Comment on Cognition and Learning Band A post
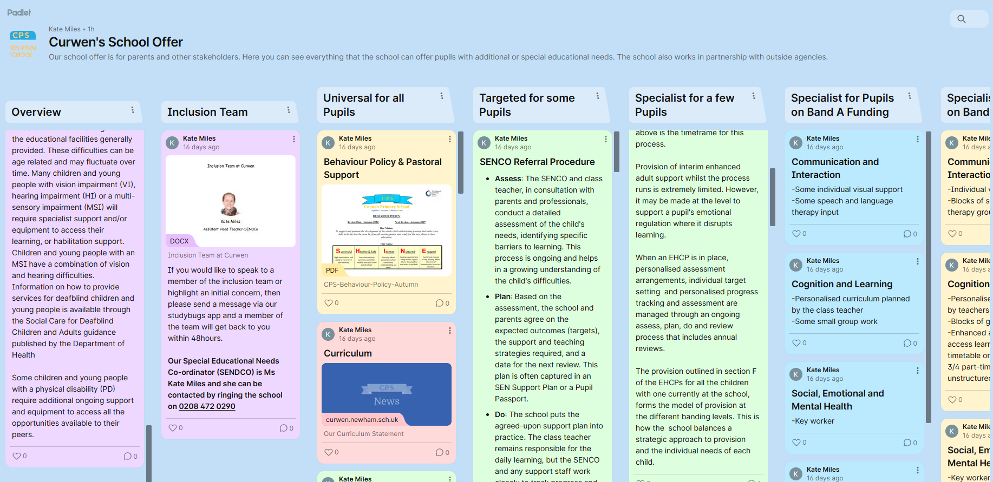This screenshot has height=482, width=993. [907, 343]
